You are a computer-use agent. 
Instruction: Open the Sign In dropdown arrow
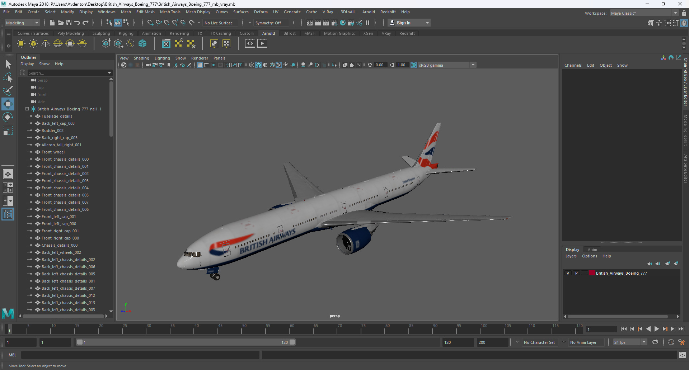coord(427,23)
